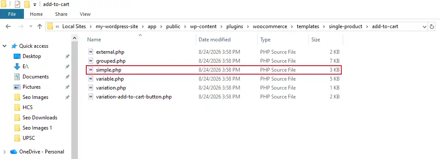Open the Recent locations dropdown arrow
The image size is (440, 159).
[31, 26]
